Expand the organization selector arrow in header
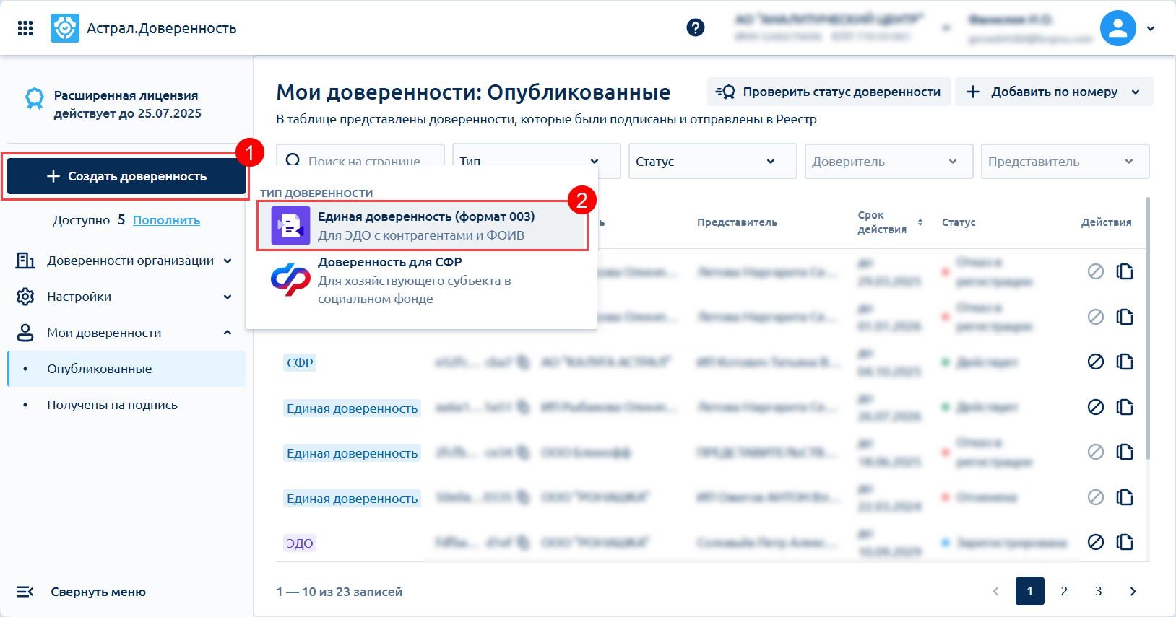 tap(945, 28)
